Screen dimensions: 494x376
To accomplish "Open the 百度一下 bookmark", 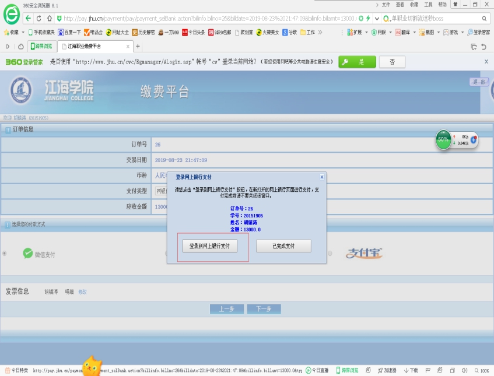I will click(x=69, y=32).
